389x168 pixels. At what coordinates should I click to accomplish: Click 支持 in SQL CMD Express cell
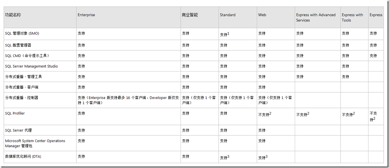click(373, 56)
